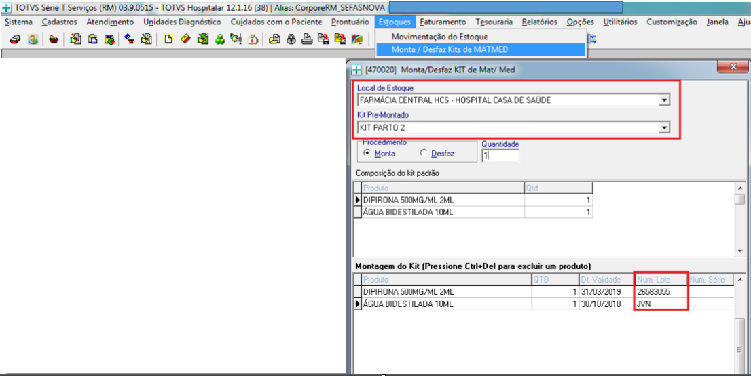
Task: Open the Atendimento menu
Action: [110, 22]
